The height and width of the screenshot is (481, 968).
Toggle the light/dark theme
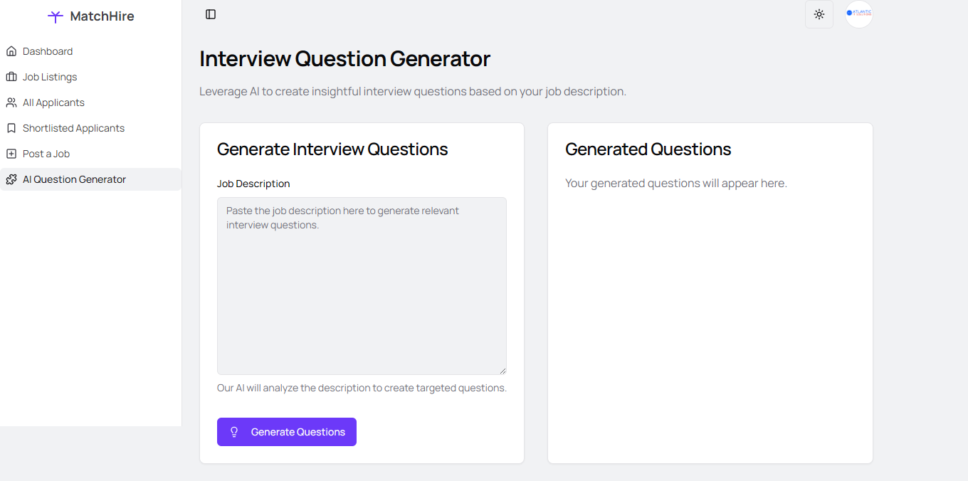tap(819, 14)
